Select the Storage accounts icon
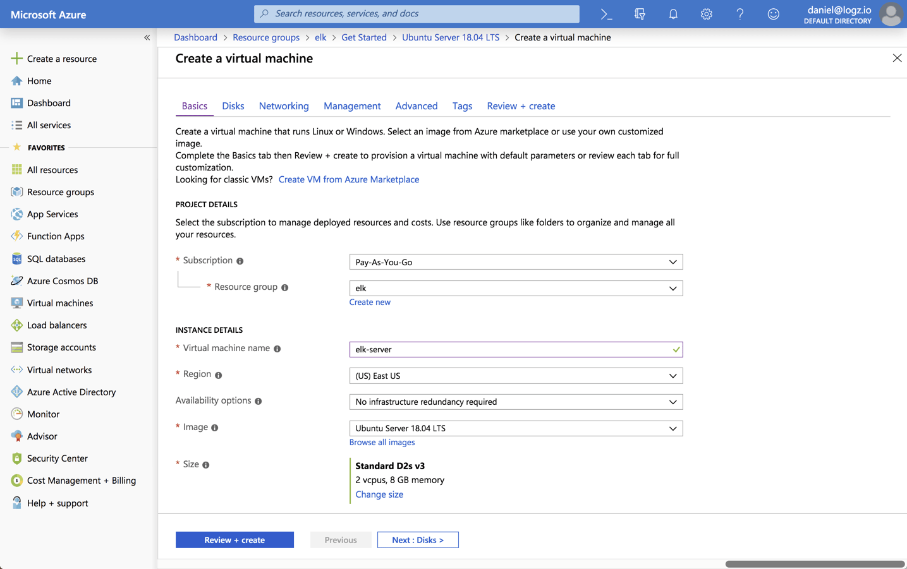 tap(16, 347)
